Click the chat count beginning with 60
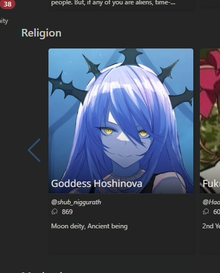The width and height of the screenshot is (220, 273). 217,212
